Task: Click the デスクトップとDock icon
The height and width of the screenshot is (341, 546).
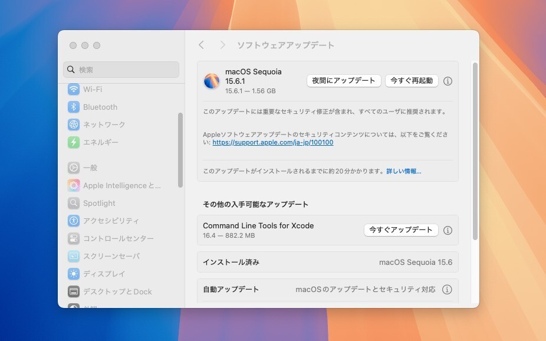Action: [74, 291]
